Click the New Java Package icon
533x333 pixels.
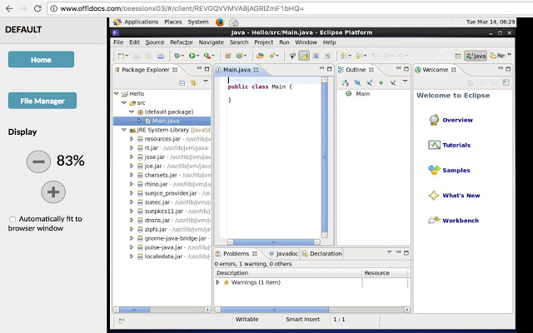228,56
